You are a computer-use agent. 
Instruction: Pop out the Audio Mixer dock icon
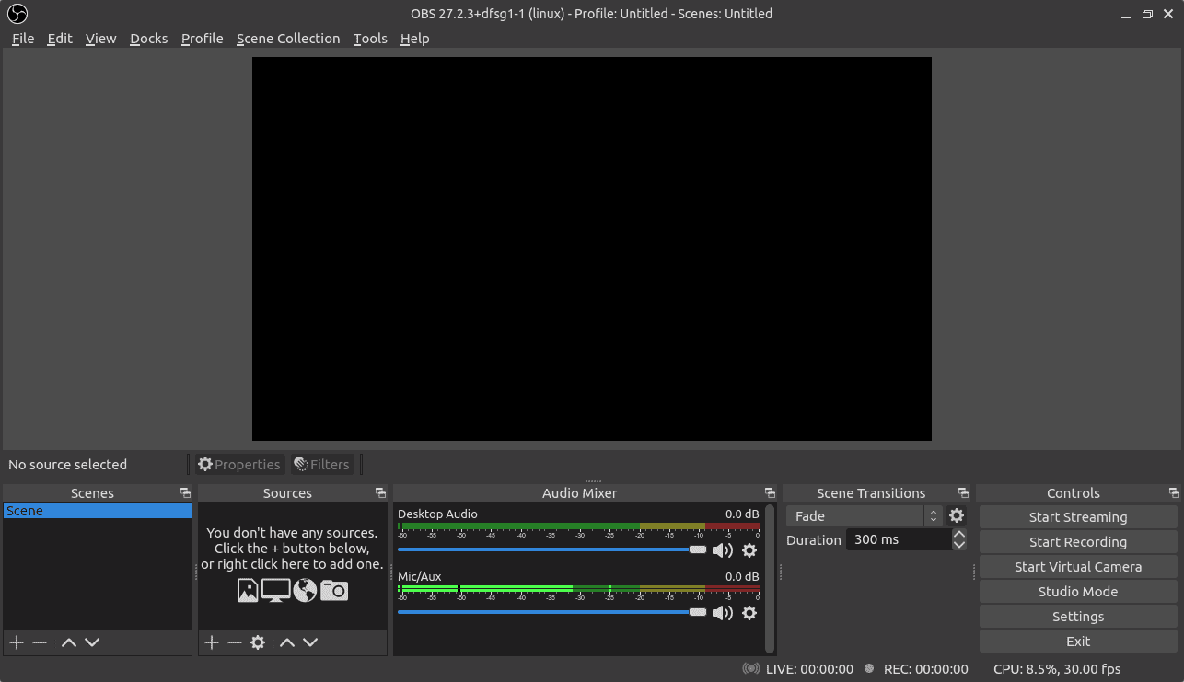pos(770,492)
